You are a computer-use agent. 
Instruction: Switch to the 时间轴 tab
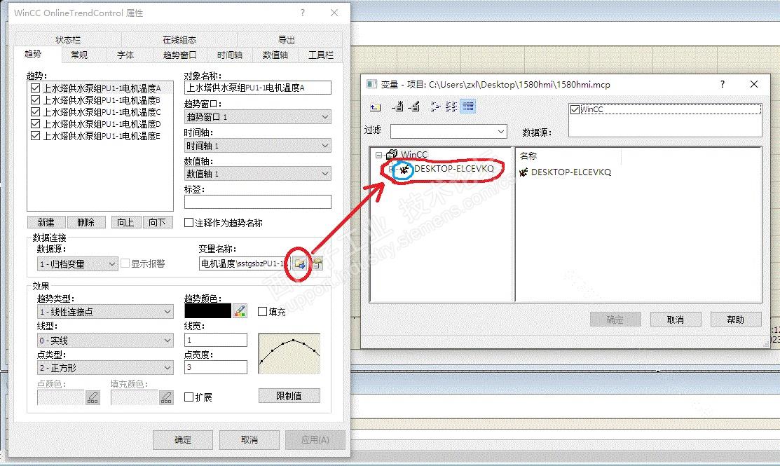pos(230,55)
